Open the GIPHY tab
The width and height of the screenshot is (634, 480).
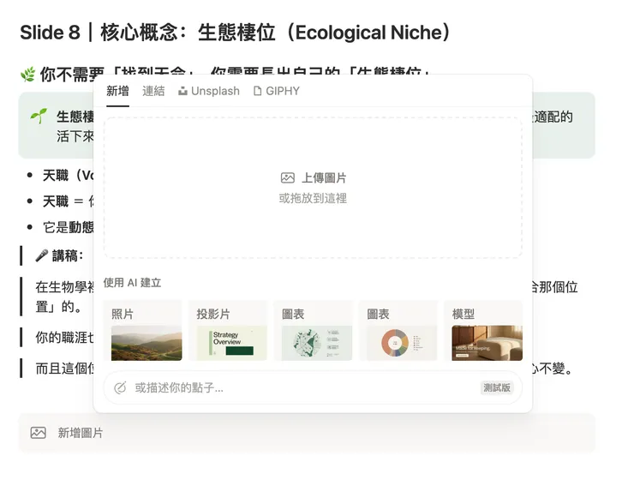pos(277,91)
